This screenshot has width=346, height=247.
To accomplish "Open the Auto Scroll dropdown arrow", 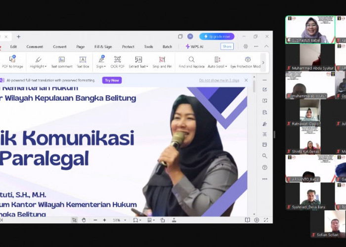I will 226,66.
